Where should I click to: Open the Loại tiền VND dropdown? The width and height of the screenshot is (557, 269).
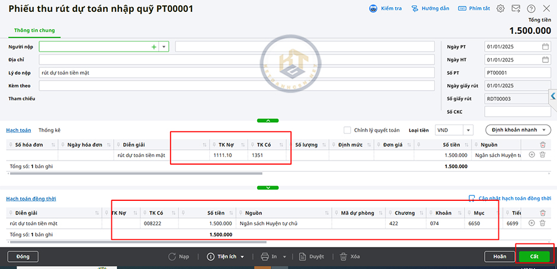pyautogui.click(x=468, y=130)
